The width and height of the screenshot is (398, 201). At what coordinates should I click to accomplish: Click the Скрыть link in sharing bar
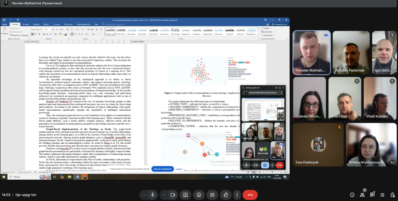pos(178,169)
